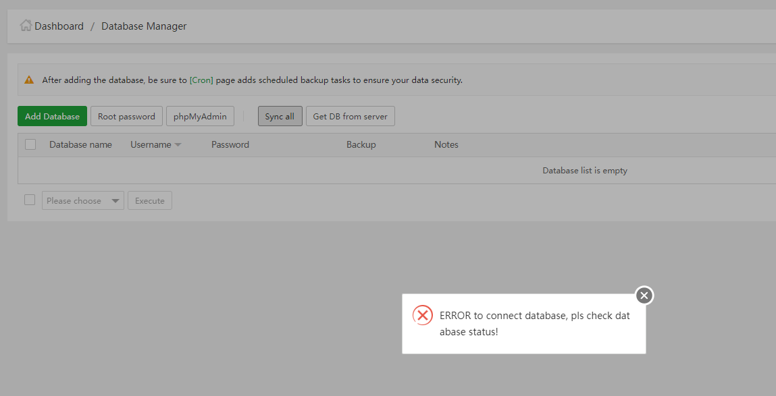Click the Username column sort arrow

point(178,145)
